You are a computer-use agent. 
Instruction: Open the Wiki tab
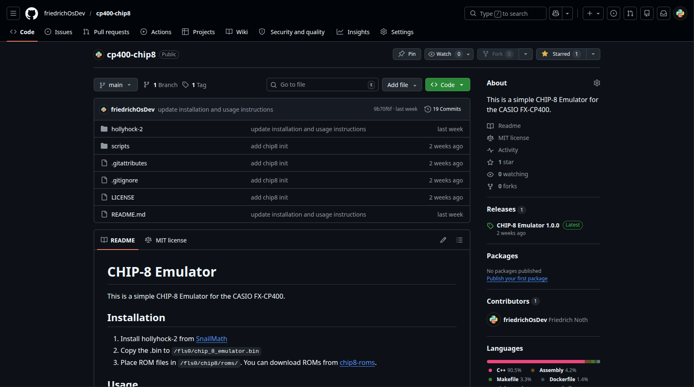[x=237, y=32]
